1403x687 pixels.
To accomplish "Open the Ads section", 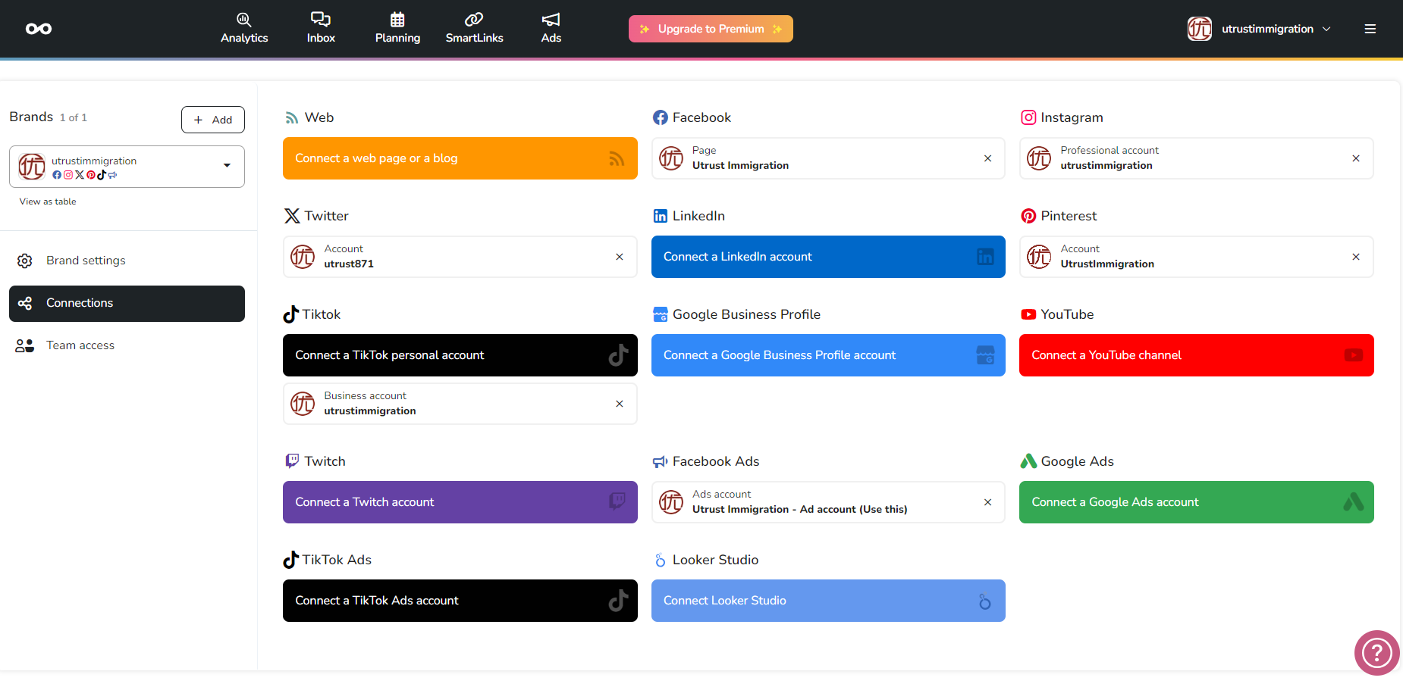I will click(551, 28).
